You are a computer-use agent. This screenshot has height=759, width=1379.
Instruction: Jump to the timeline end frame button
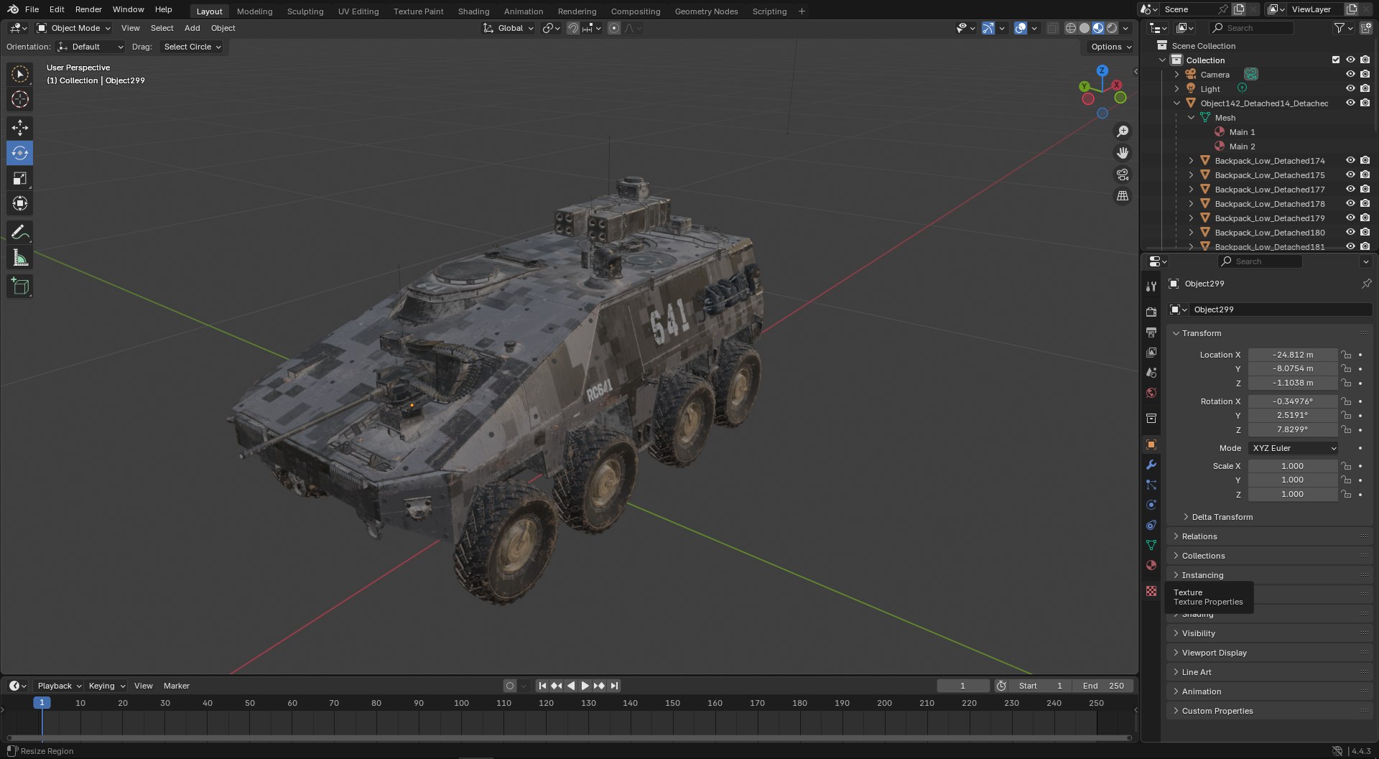pyautogui.click(x=614, y=686)
